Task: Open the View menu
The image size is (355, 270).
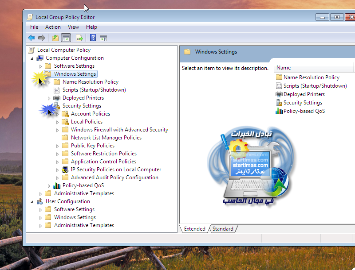Action: click(x=73, y=27)
